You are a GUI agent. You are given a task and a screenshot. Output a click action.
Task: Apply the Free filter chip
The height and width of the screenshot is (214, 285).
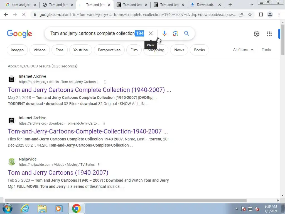60,50
